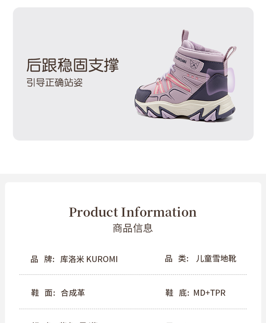
Task: Click the Kuromi character logo on the strap
Action: tap(195, 65)
